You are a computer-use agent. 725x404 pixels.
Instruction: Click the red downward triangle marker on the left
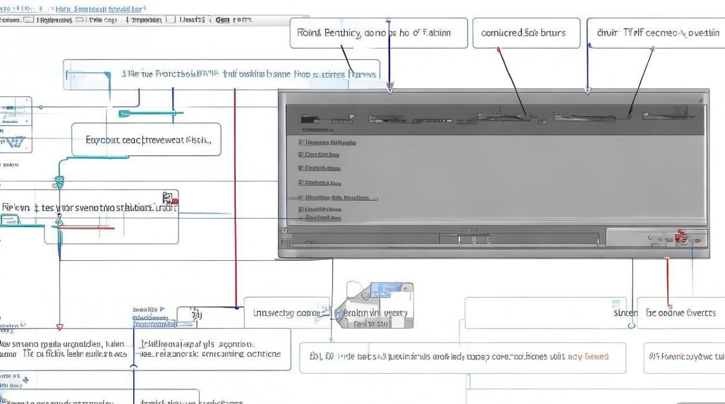[x=60, y=327]
